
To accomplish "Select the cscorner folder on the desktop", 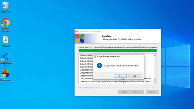I will pyautogui.click(x=5, y=41).
